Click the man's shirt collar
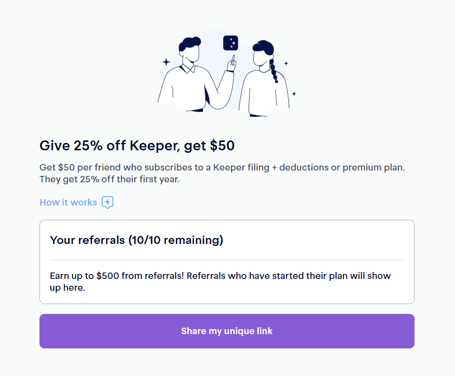455x376 pixels. [189, 69]
